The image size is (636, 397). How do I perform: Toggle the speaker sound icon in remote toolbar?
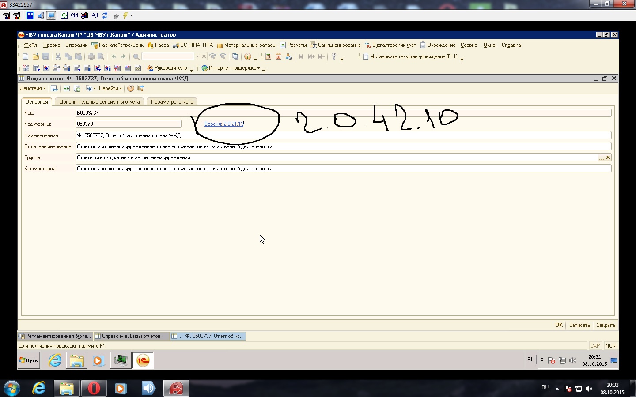(x=41, y=15)
